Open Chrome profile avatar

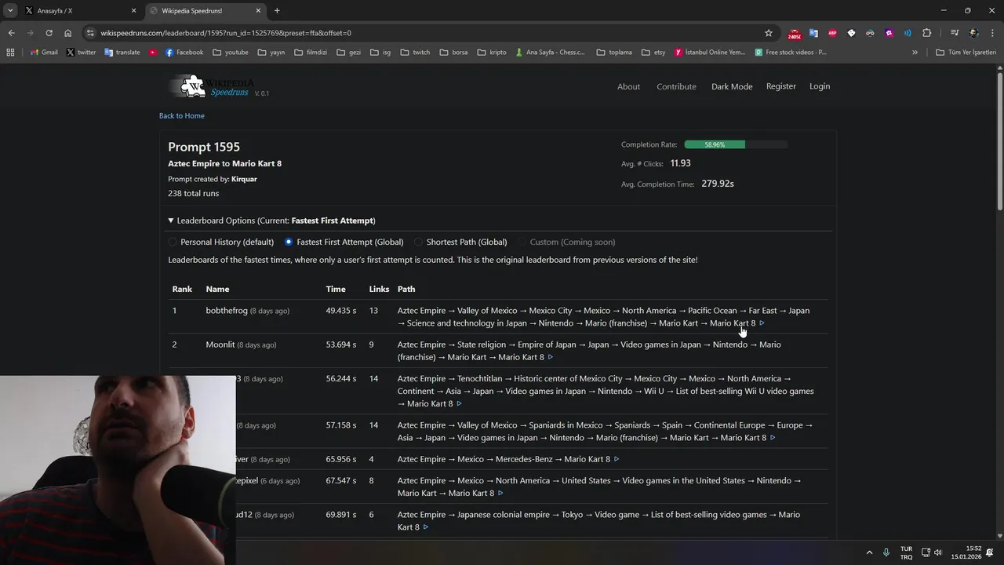click(973, 33)
